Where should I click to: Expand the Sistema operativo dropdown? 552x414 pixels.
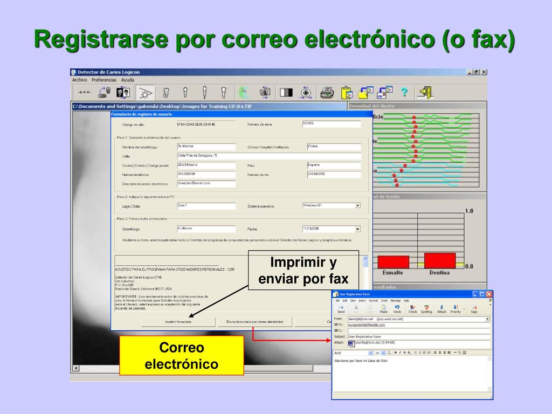click(x=358, y=205)
